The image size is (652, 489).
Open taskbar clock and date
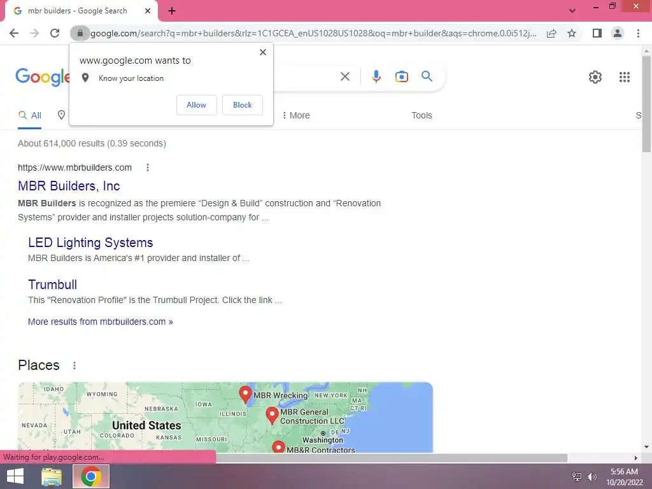tap(624, 477)
